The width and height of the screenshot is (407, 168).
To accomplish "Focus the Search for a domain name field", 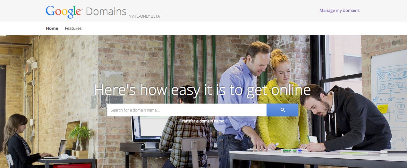I will 187,110.
